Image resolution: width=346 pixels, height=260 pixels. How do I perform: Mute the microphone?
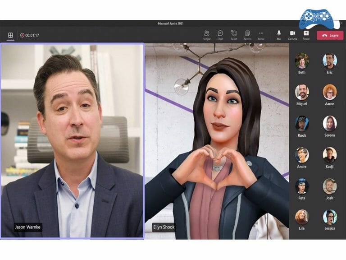(x=279, y=35)
